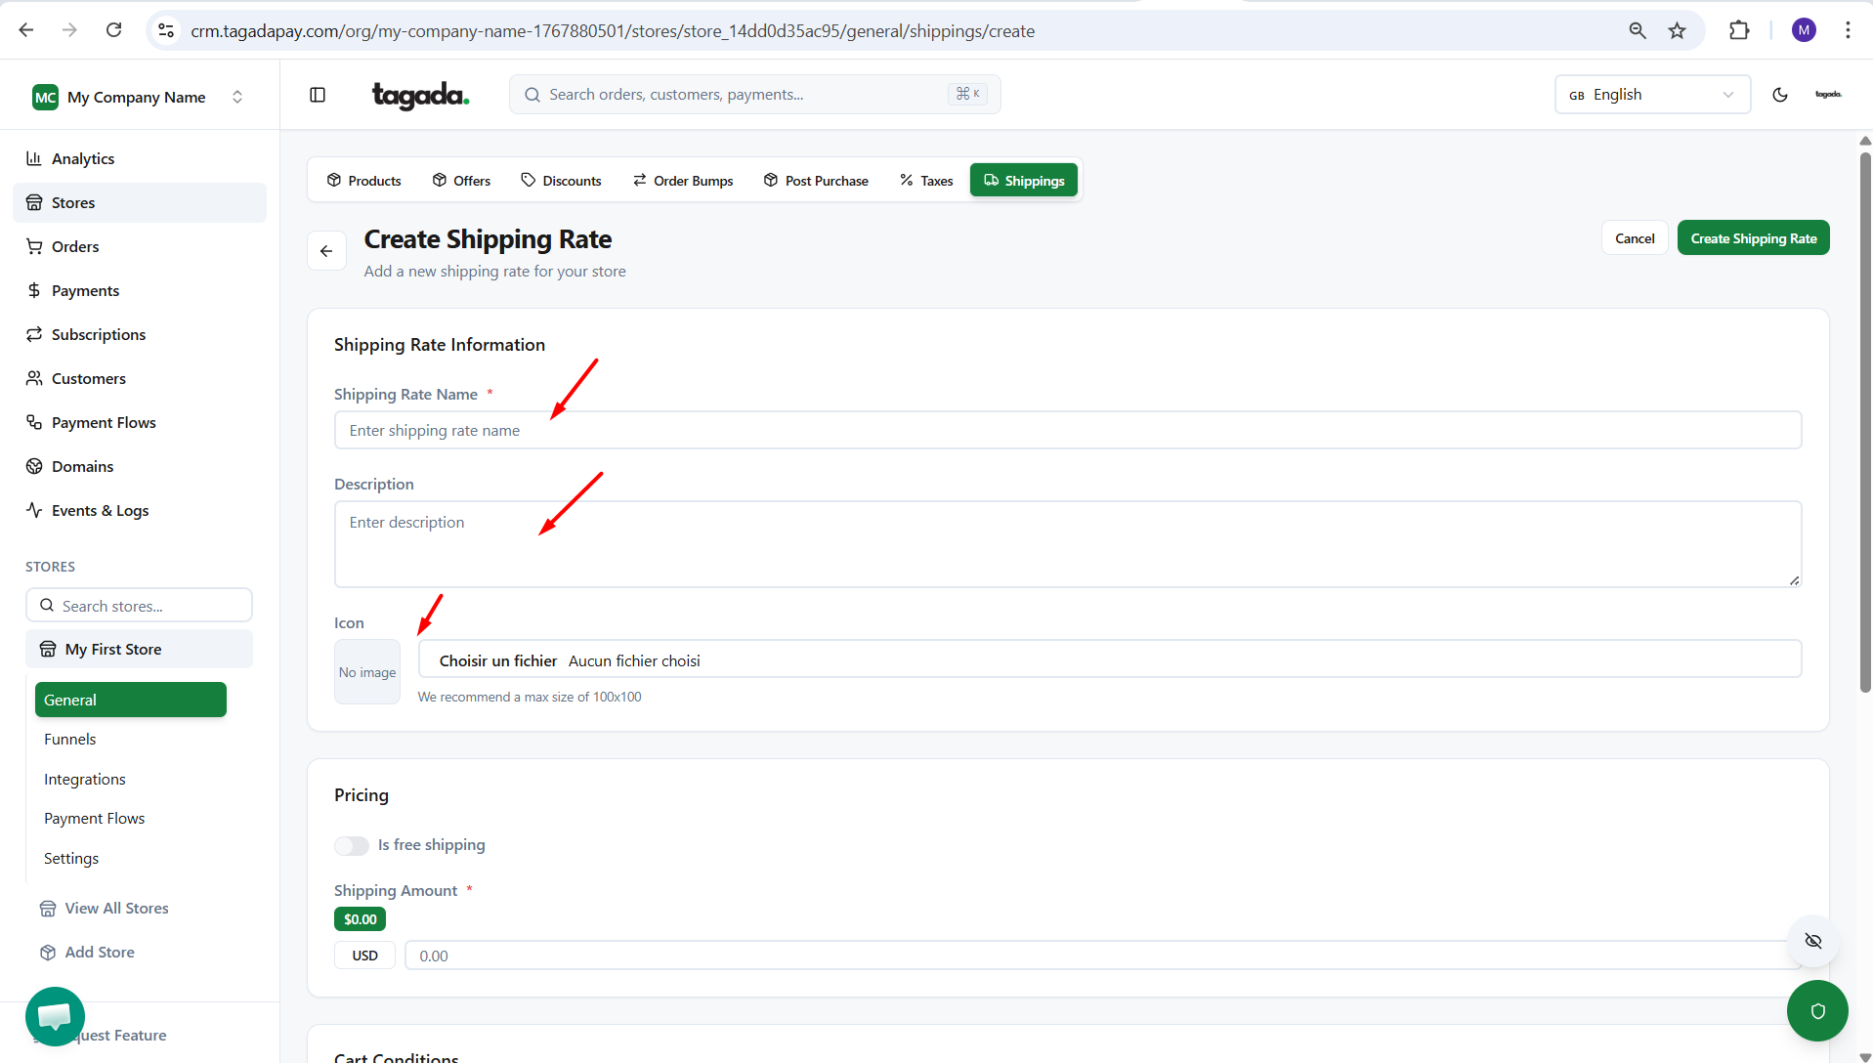Viewport: 1873px width, 1063px height.
Task: Bookmark page with the star icon
Action: (1678, 30)
